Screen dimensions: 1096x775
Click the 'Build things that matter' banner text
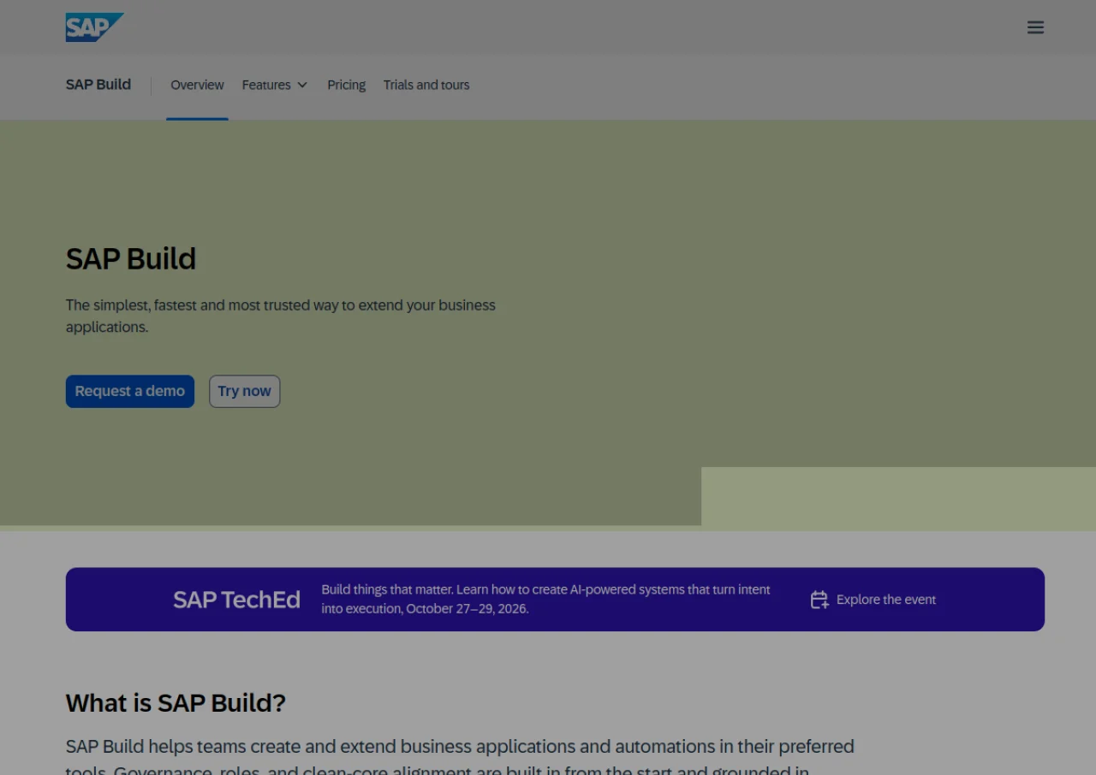tap(545, 599)
